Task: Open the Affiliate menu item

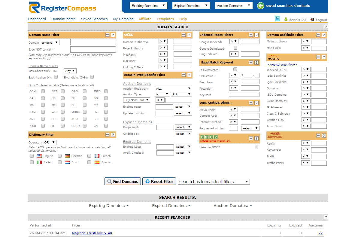Action: click(x=145, y=19)
